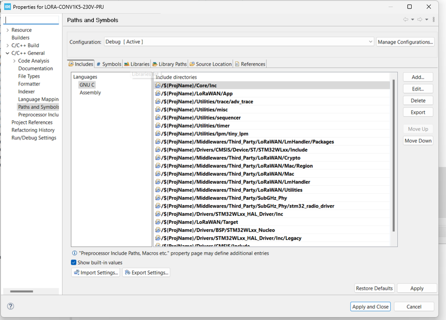Select Formatter in the properties tree
Viewport: 446px width, 320px height.
pos(29,84)
